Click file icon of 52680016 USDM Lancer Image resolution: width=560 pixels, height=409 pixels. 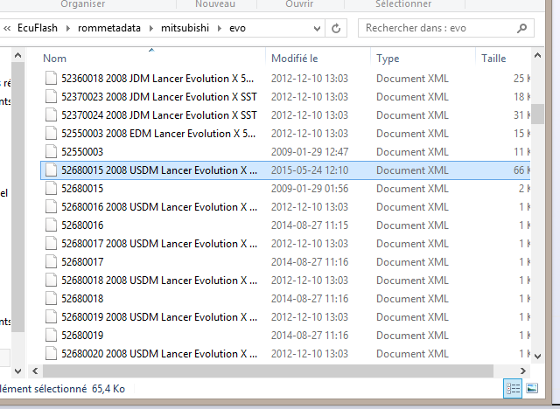[52, 206]
